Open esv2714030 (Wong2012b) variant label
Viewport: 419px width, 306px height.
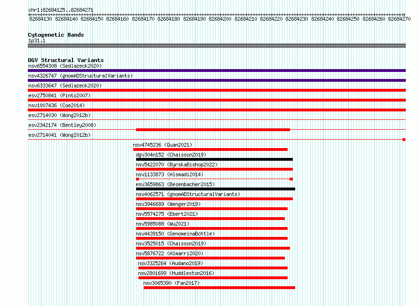tap(59, 115)
